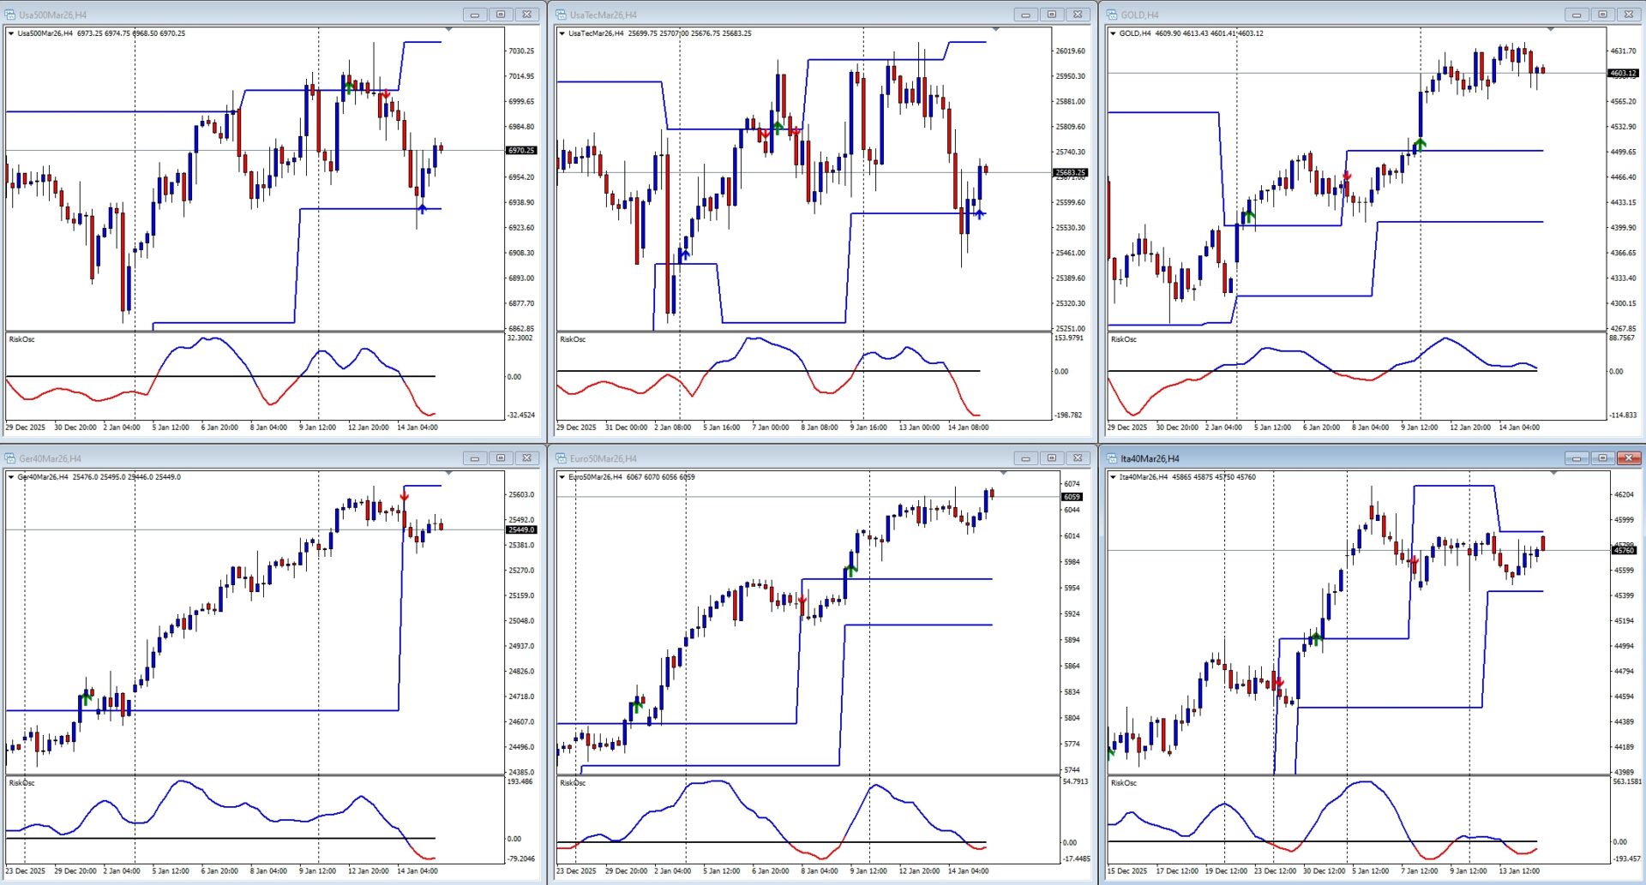Expand the triangle beside Usa500Mar26,H4 symbol label
This screenshot has width=1646, height=885.
point(11,33)
